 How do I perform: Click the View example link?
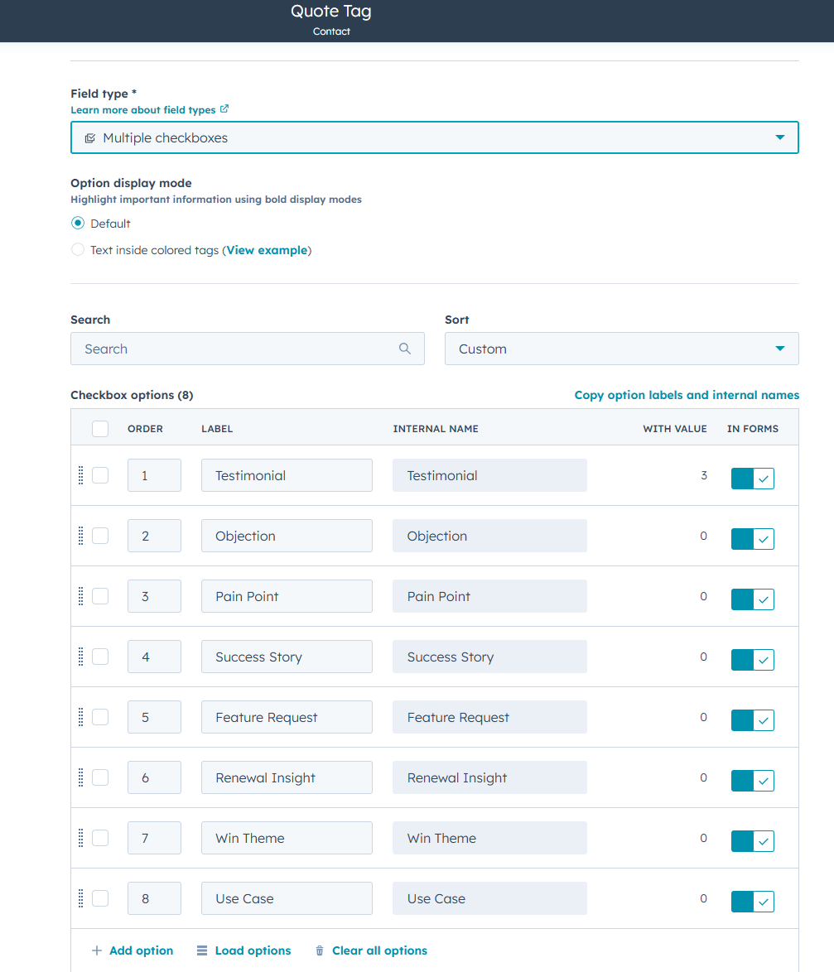(x=267, y=250)
